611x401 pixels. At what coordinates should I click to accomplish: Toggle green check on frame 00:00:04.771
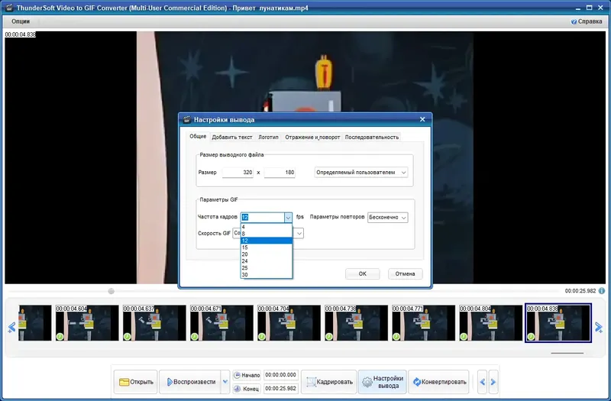[396, 336]
